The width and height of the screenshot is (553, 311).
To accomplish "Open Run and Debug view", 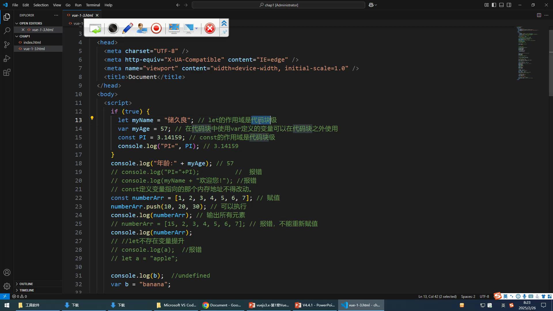I will (7, 58).
